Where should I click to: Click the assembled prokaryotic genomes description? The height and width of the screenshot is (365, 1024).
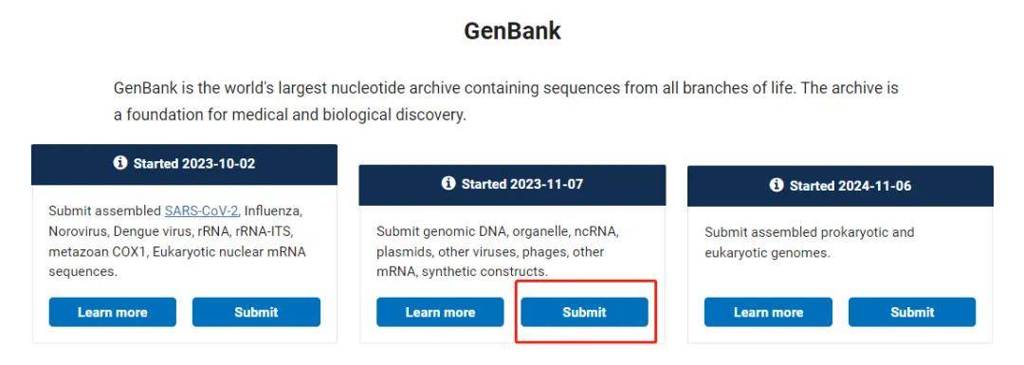tap(809, 243)
